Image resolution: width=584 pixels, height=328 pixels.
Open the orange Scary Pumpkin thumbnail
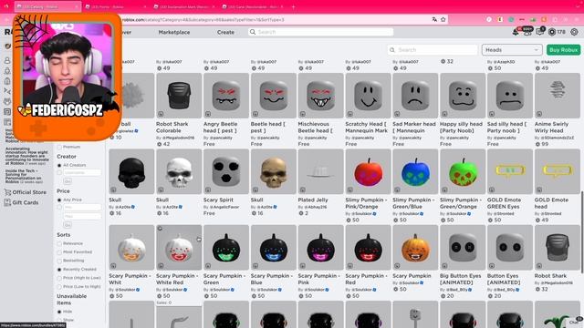coord(415,248)
